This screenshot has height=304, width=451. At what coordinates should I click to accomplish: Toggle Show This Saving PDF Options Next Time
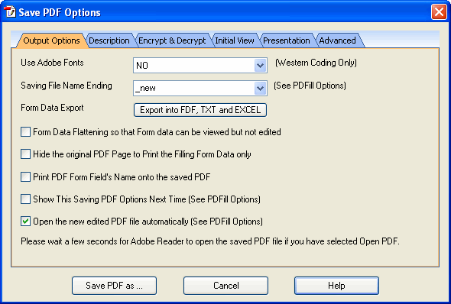tap(25, 199)
